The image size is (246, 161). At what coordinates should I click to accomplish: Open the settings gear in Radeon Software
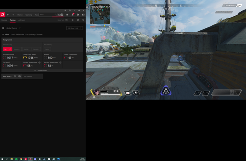click(78, 15)
